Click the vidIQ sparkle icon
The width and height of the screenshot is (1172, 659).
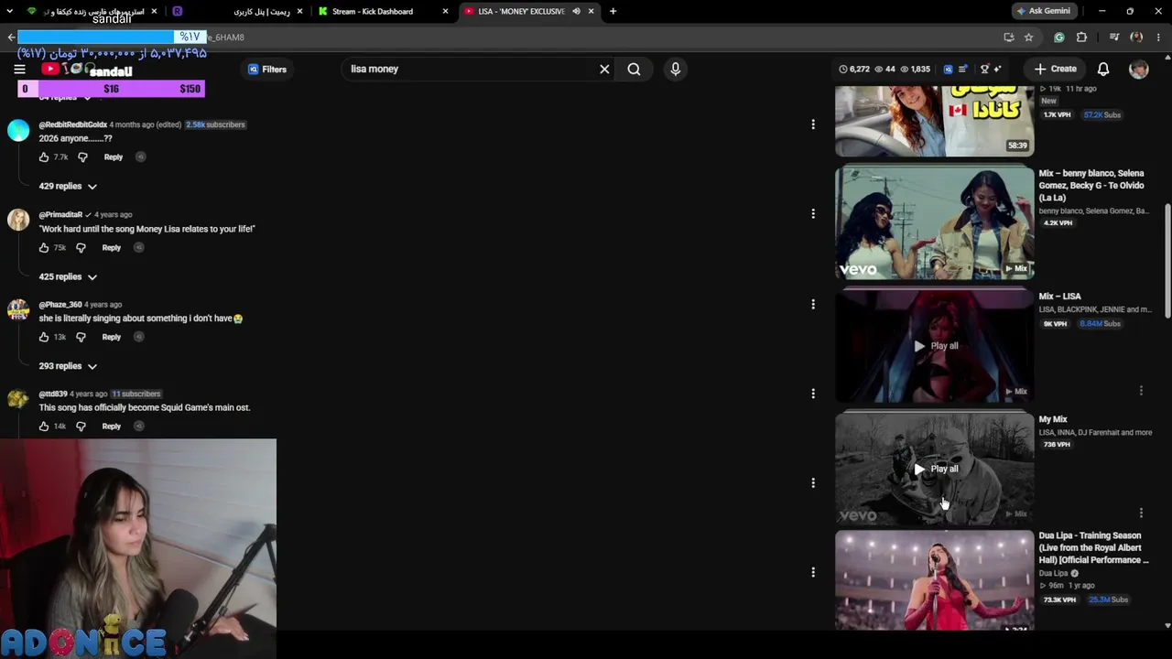pyautogui.click(x=997, y=69)
